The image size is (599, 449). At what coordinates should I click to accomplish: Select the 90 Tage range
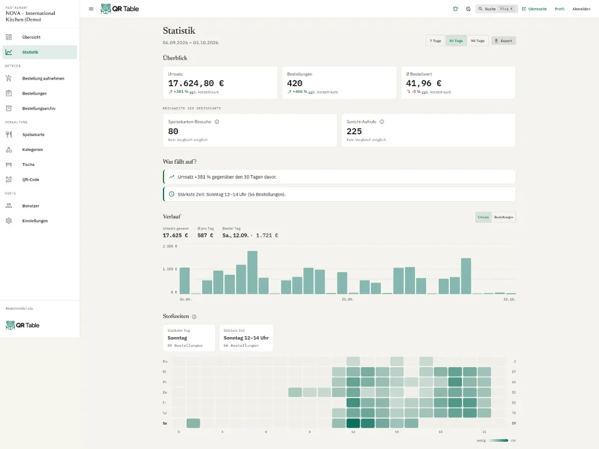[x=477, y=41]
